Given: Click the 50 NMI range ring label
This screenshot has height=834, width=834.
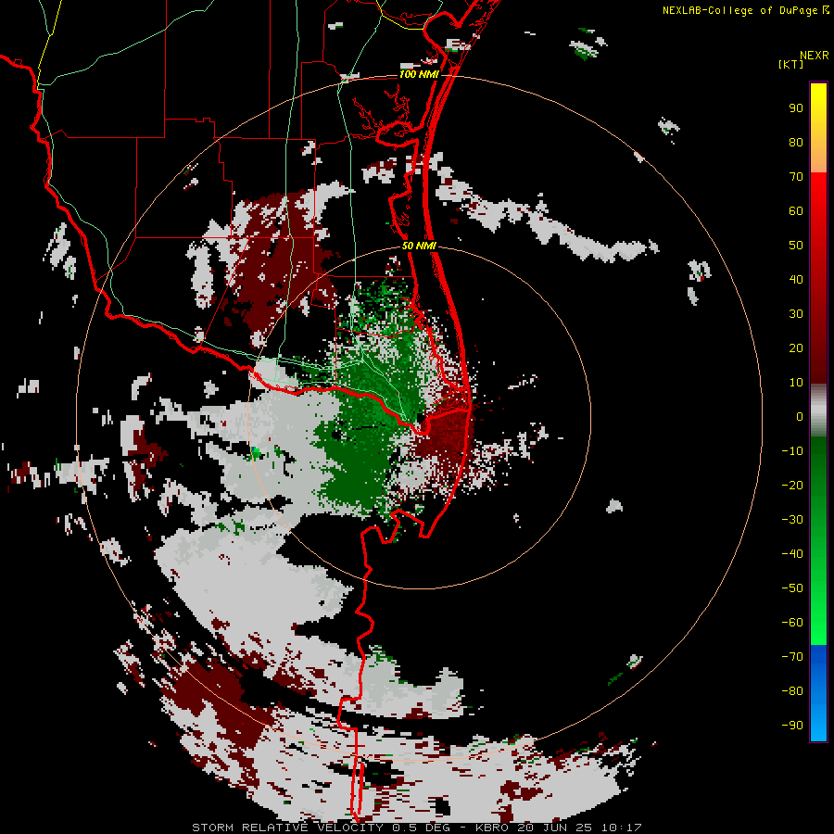Looking at the screenshot, I should (419, 246).
